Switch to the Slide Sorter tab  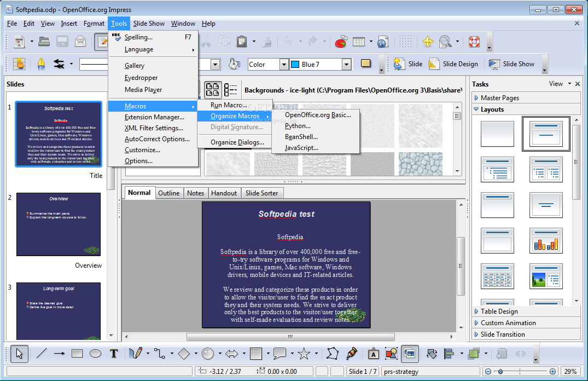click(262, 193)
